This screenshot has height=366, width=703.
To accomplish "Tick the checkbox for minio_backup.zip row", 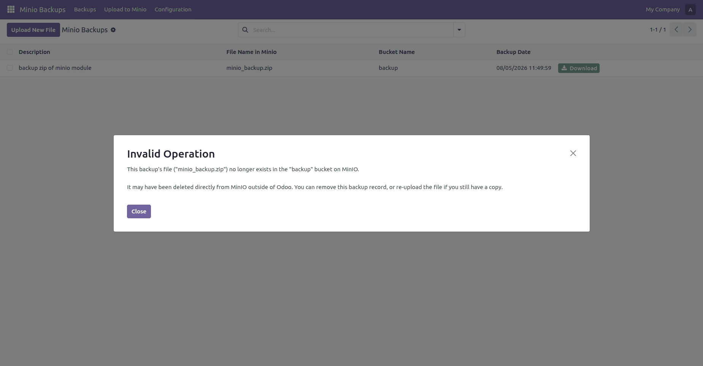I will click(x=10, y=68).
